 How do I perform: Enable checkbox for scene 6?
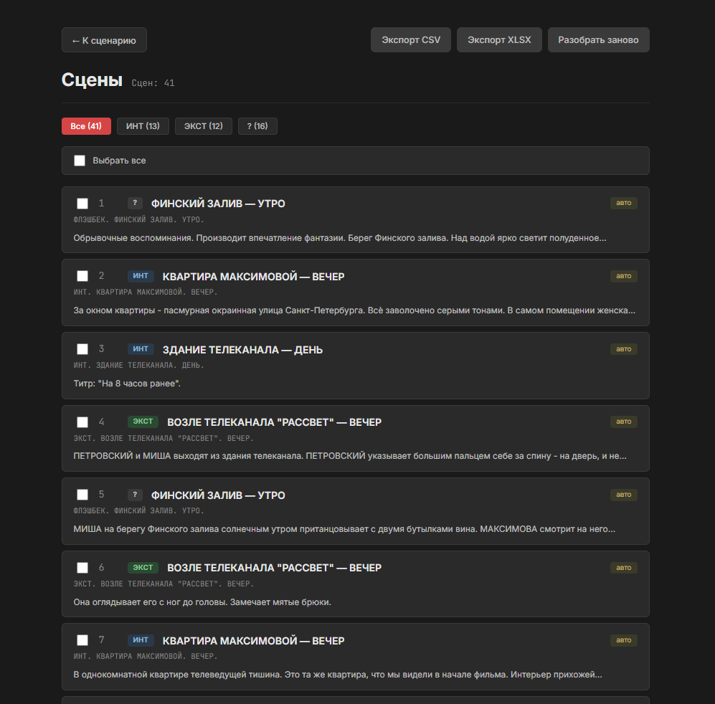pos(82,568)
